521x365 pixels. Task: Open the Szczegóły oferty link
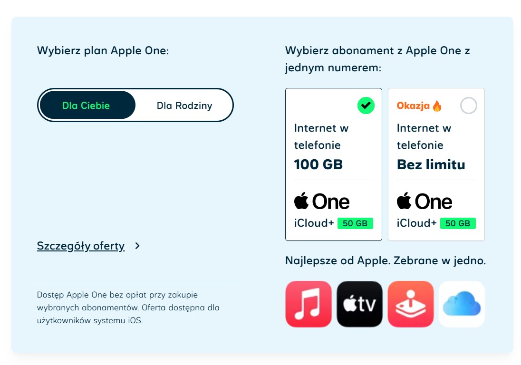click(x=81, y=246)
